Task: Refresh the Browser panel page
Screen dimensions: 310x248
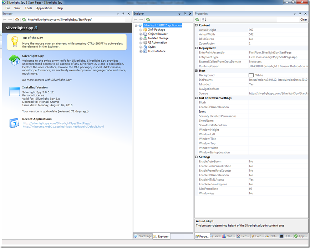Action: pos(24,20)
